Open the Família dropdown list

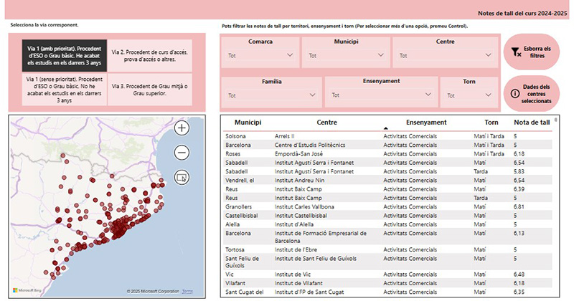[x=271, y=95]
